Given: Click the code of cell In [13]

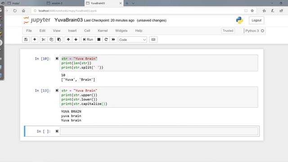Looking at the screenshot, I should [159, 97].
